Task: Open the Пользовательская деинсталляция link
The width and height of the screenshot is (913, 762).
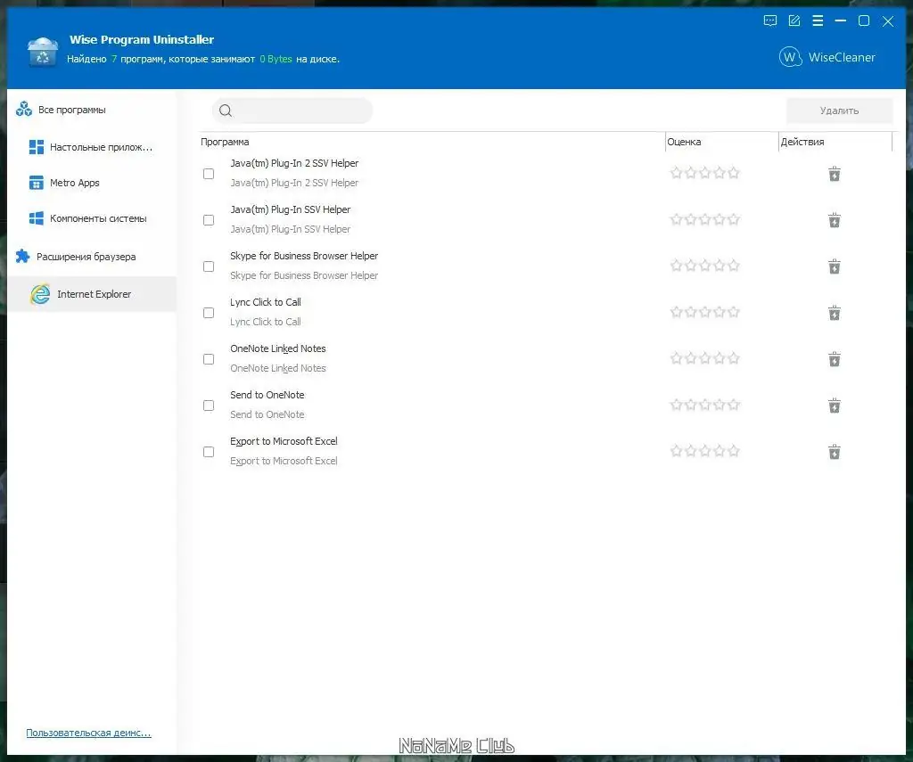Action: [x=88, y=733]
